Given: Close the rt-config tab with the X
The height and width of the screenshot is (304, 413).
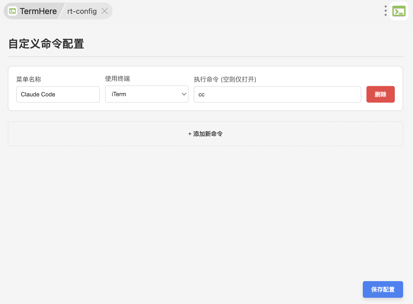Looking at the screenshot, I should pos(105,11).
